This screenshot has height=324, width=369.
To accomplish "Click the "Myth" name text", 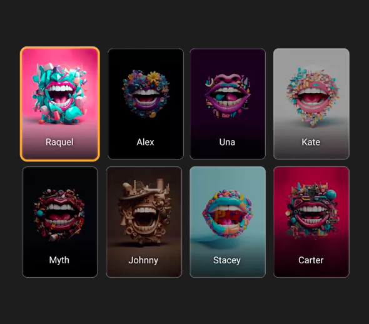I will pos(59,260).
